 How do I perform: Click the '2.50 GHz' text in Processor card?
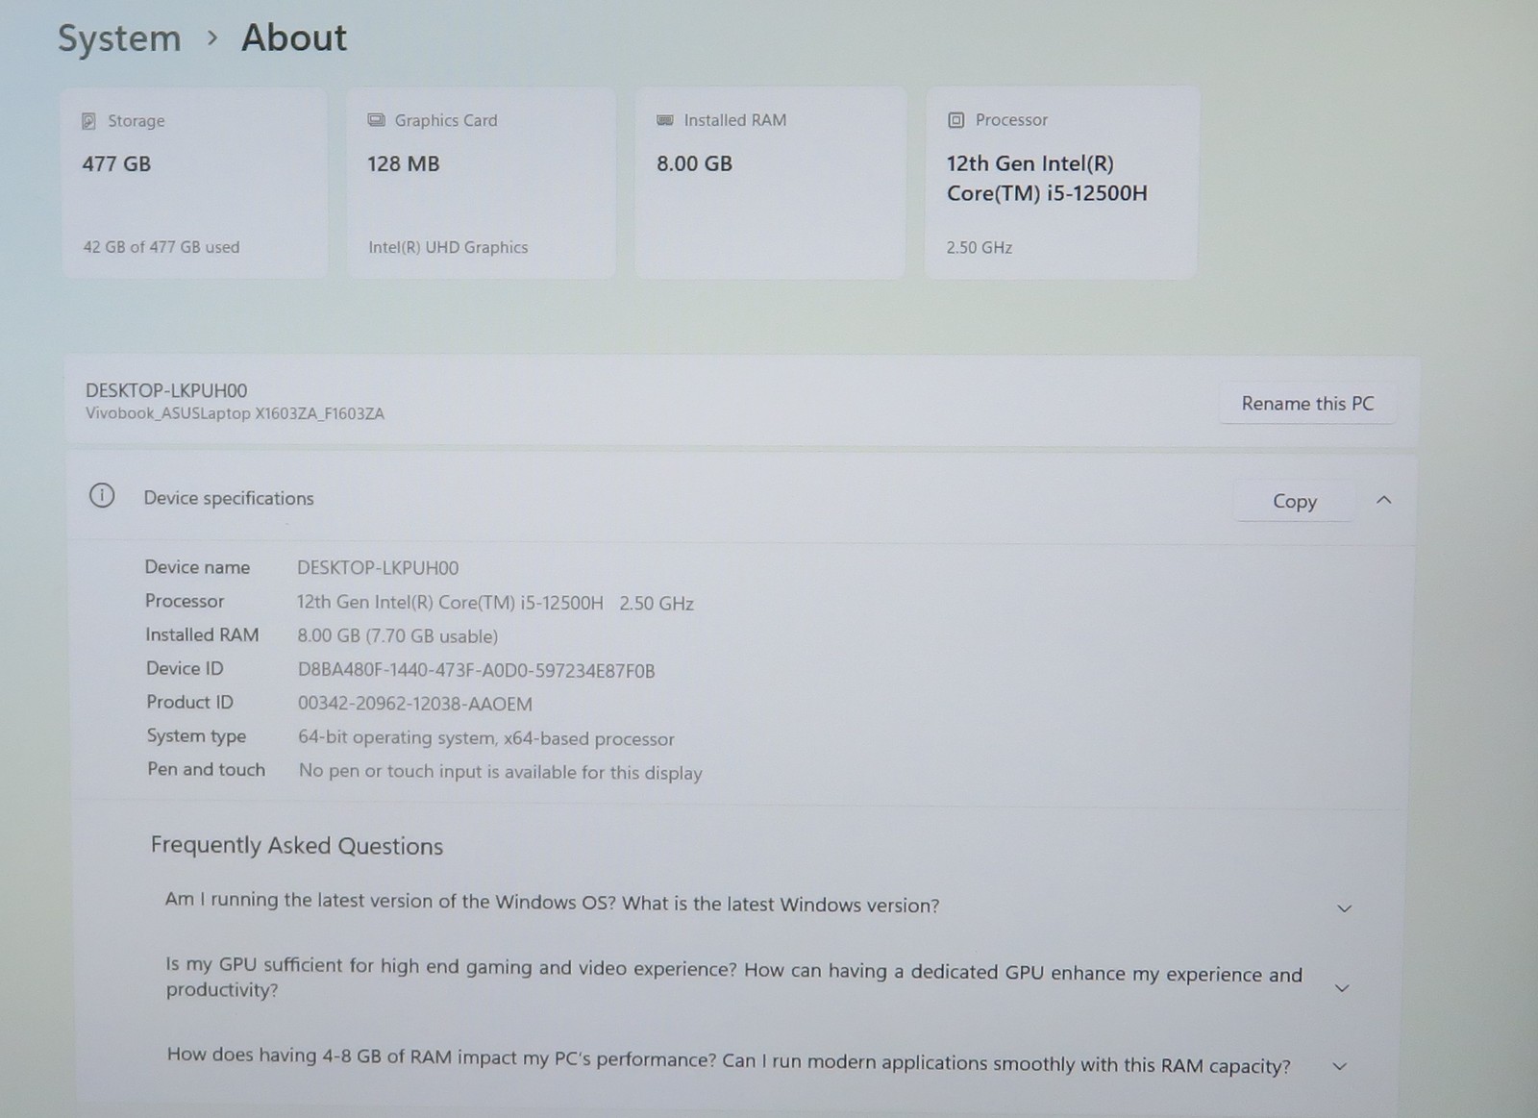click(x=979, y=247)
